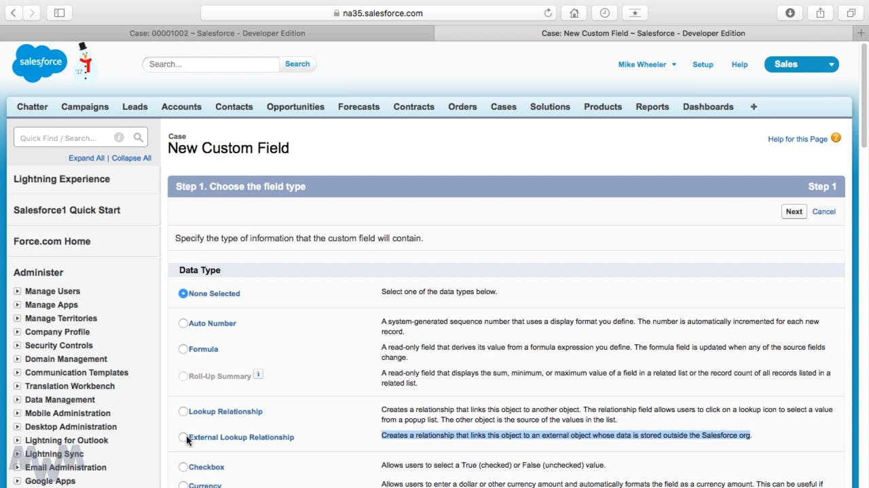
Task: Open the Mike Wheeler user dropdown
Action: pos(647,64)
